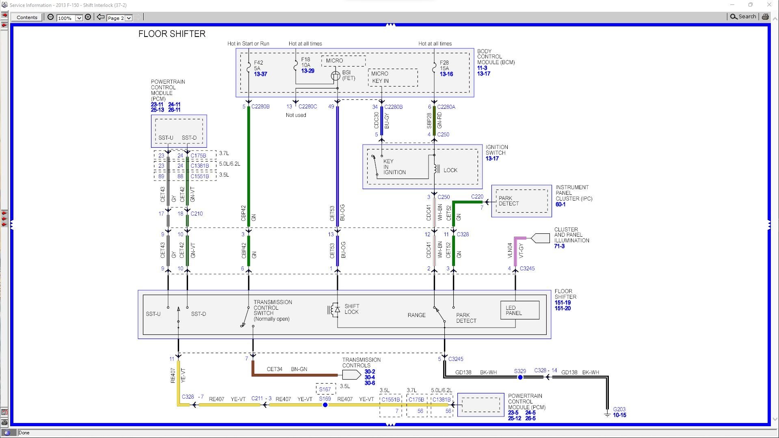
Task: Click the globe icon in status bar
Action: click(7, 433)
